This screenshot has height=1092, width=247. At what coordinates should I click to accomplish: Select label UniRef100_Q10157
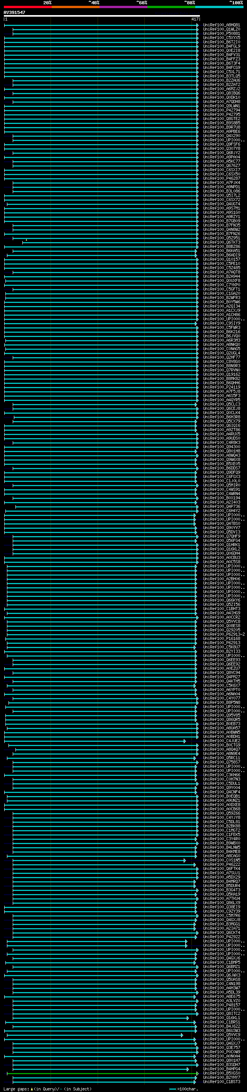(221, 260)
